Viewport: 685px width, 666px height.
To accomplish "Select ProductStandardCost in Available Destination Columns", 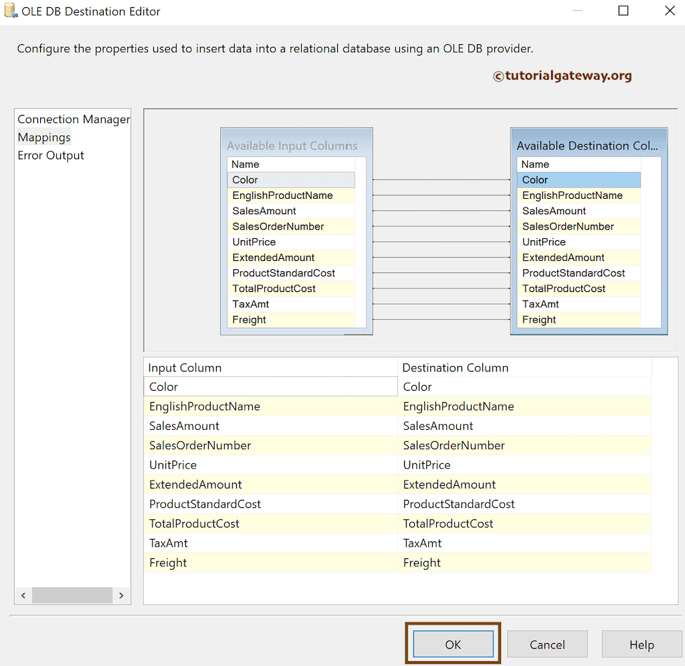I will point(579,273).
